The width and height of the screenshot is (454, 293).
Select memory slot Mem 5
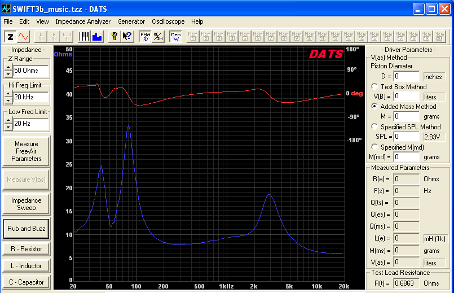tap(245, 37)
